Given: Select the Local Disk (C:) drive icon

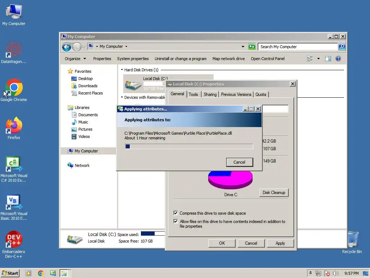Looking at the screenshot, I should pos(133,85).
